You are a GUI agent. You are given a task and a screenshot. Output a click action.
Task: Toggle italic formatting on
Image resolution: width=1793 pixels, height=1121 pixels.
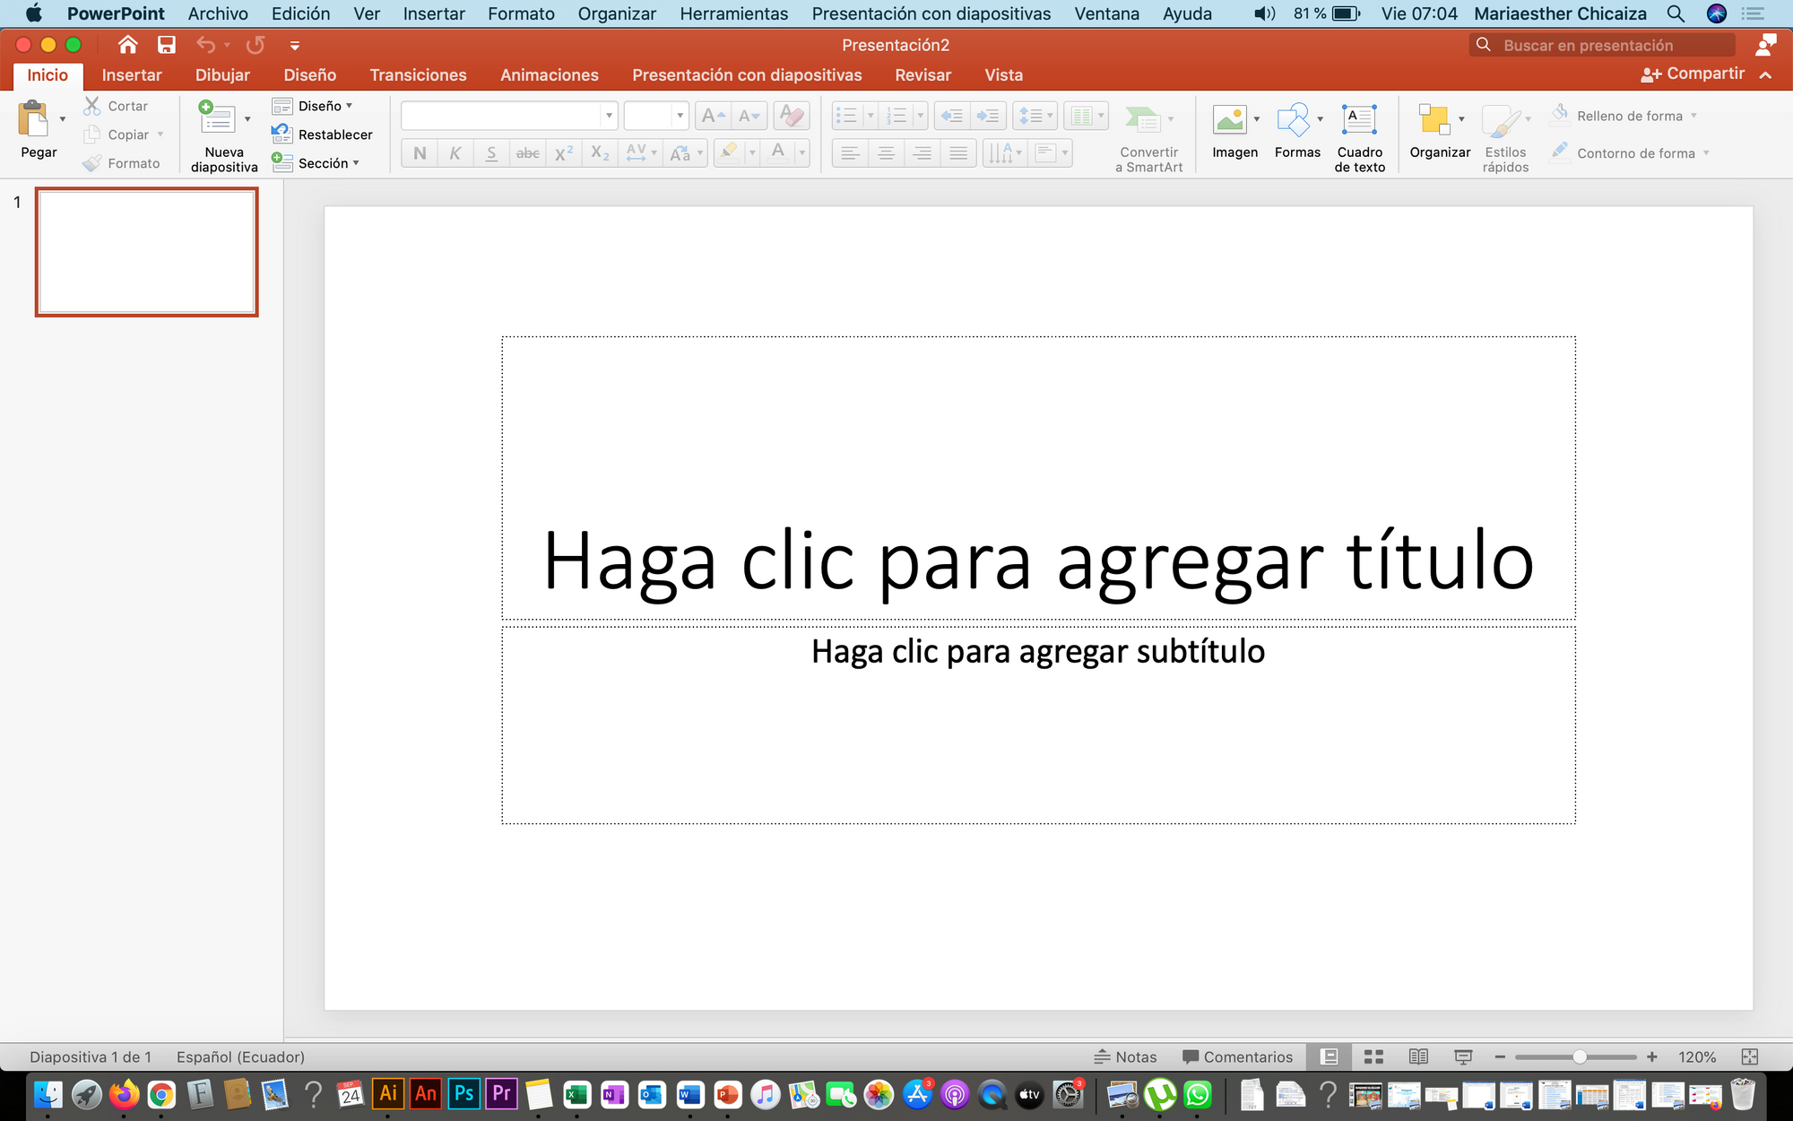[455, 152]
